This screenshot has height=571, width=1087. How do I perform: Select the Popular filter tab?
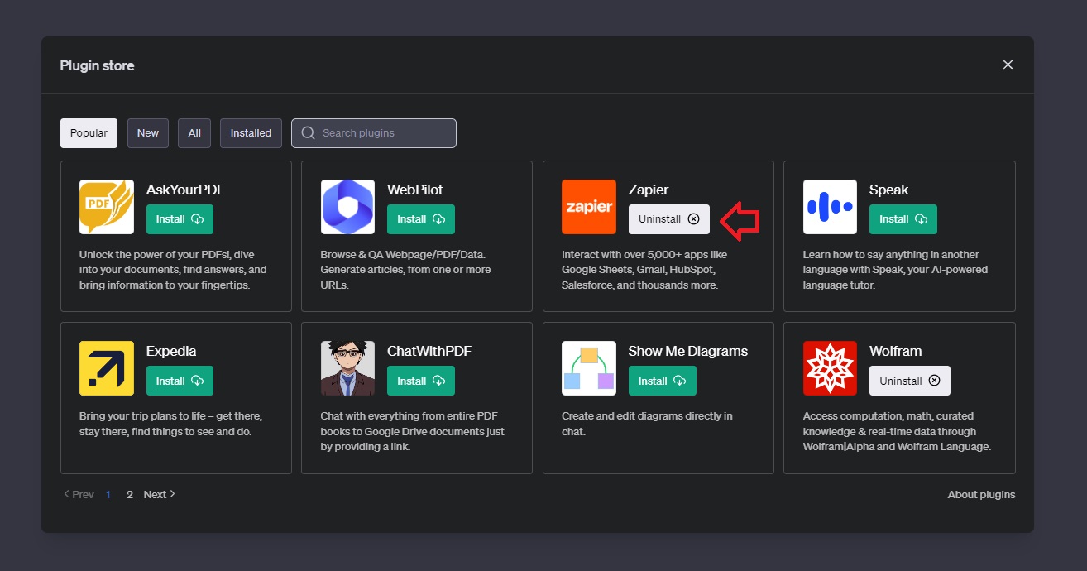coord(89,133)
